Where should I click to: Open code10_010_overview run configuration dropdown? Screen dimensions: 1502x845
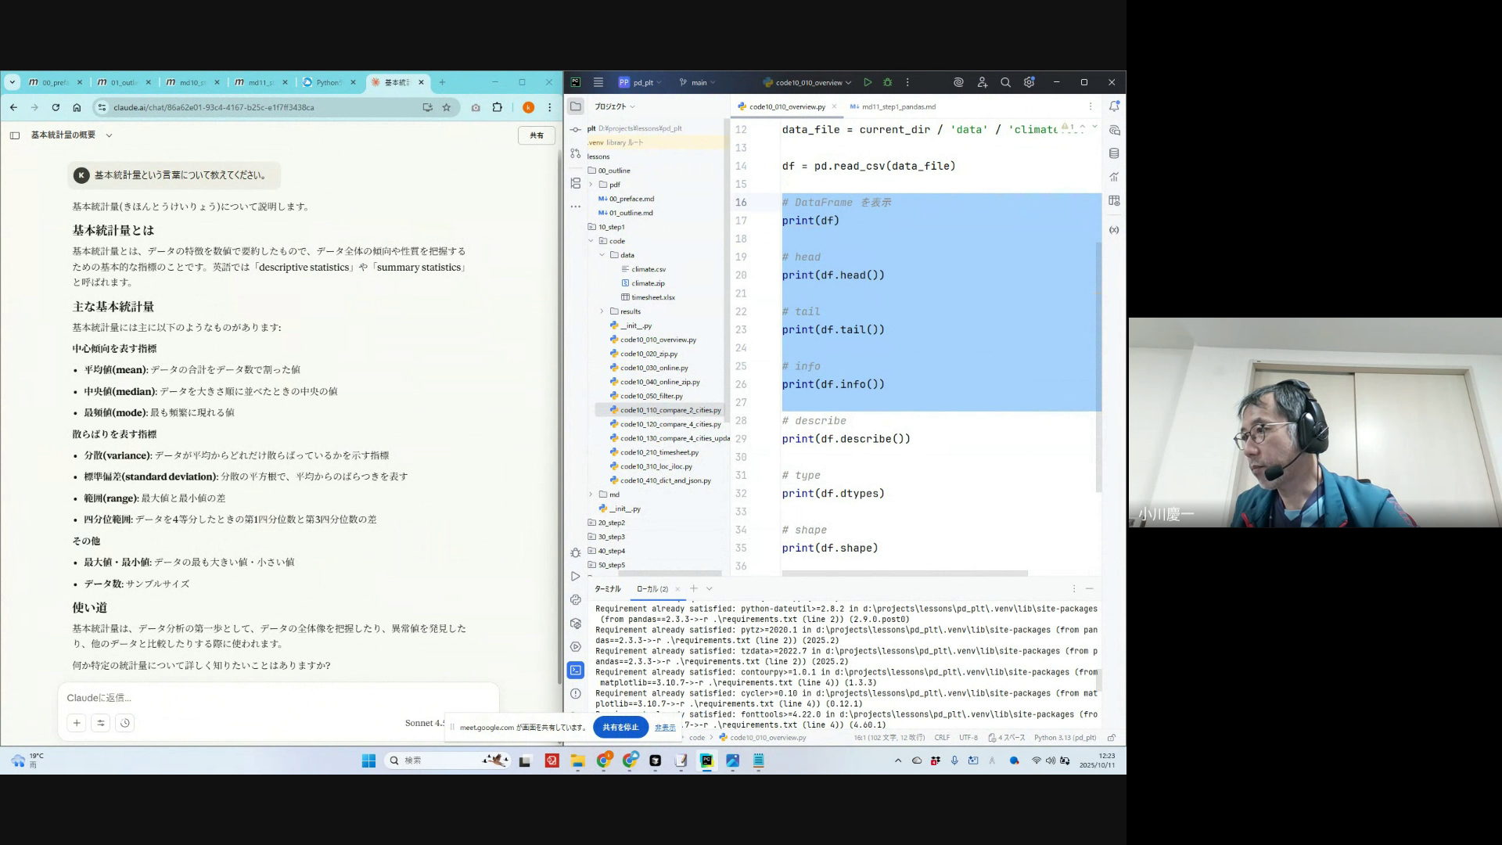(809, 82)
